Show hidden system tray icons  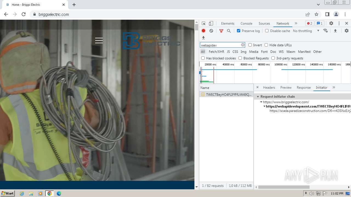[306, 193]
